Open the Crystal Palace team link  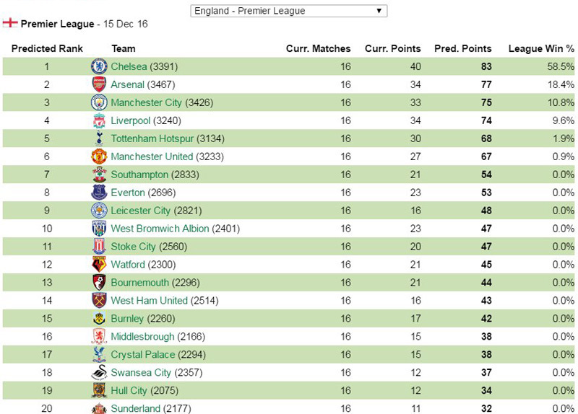(x=143, y=355)
